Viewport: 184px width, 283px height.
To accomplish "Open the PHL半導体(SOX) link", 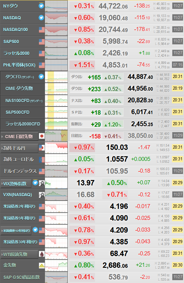I will coord(19,65).
